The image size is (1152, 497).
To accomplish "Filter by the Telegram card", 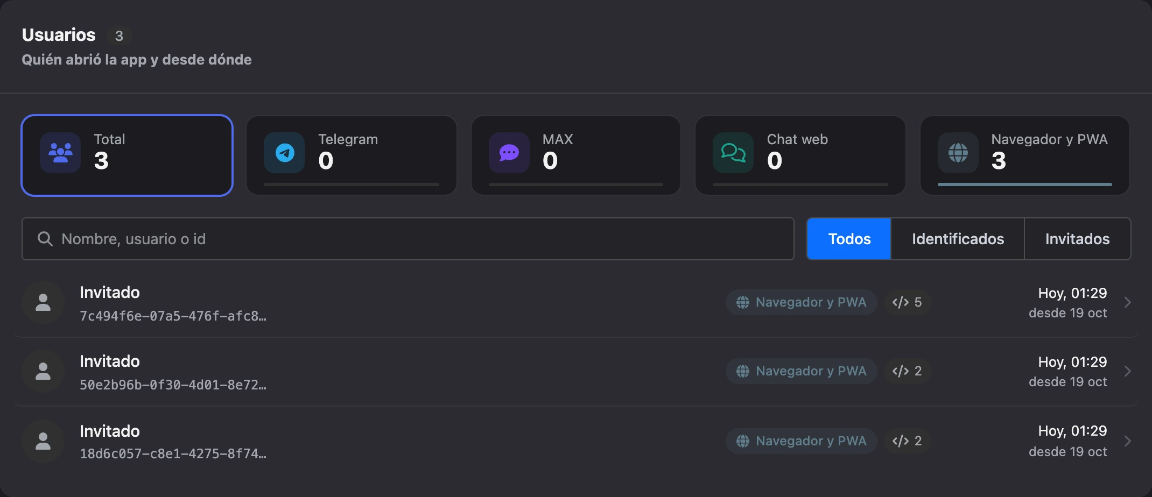I will pos(352,155).
